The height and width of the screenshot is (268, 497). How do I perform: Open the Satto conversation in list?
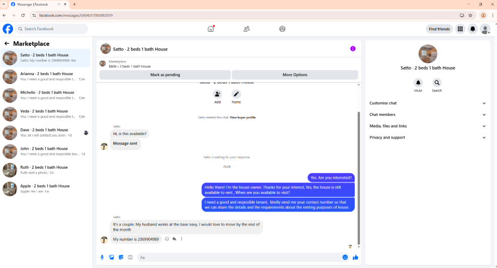coord(45,58)
